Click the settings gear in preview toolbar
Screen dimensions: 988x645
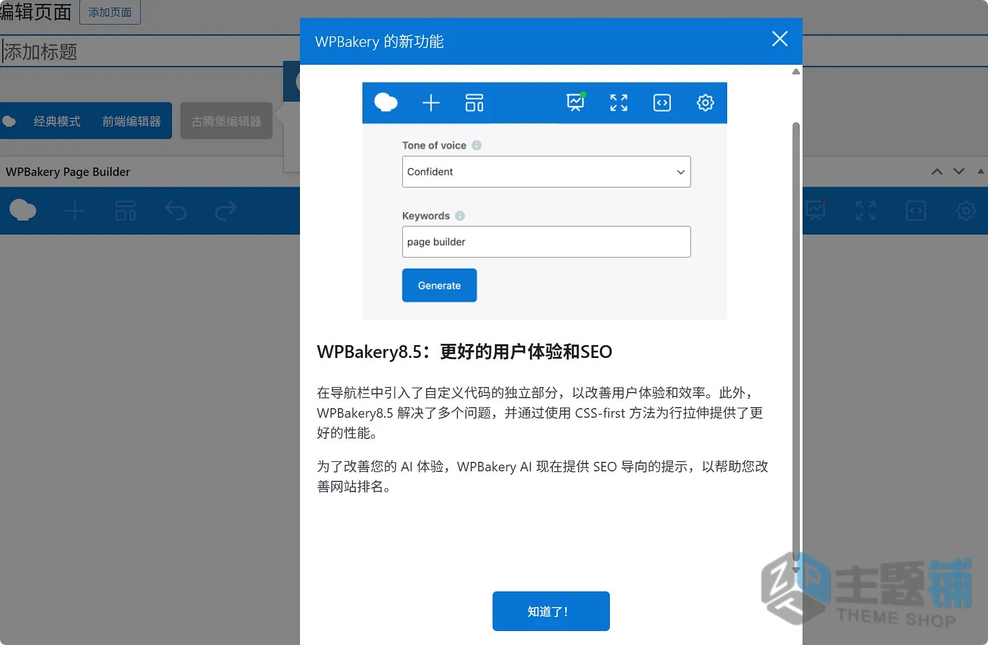pyautogui.click(x=705, y=103)
